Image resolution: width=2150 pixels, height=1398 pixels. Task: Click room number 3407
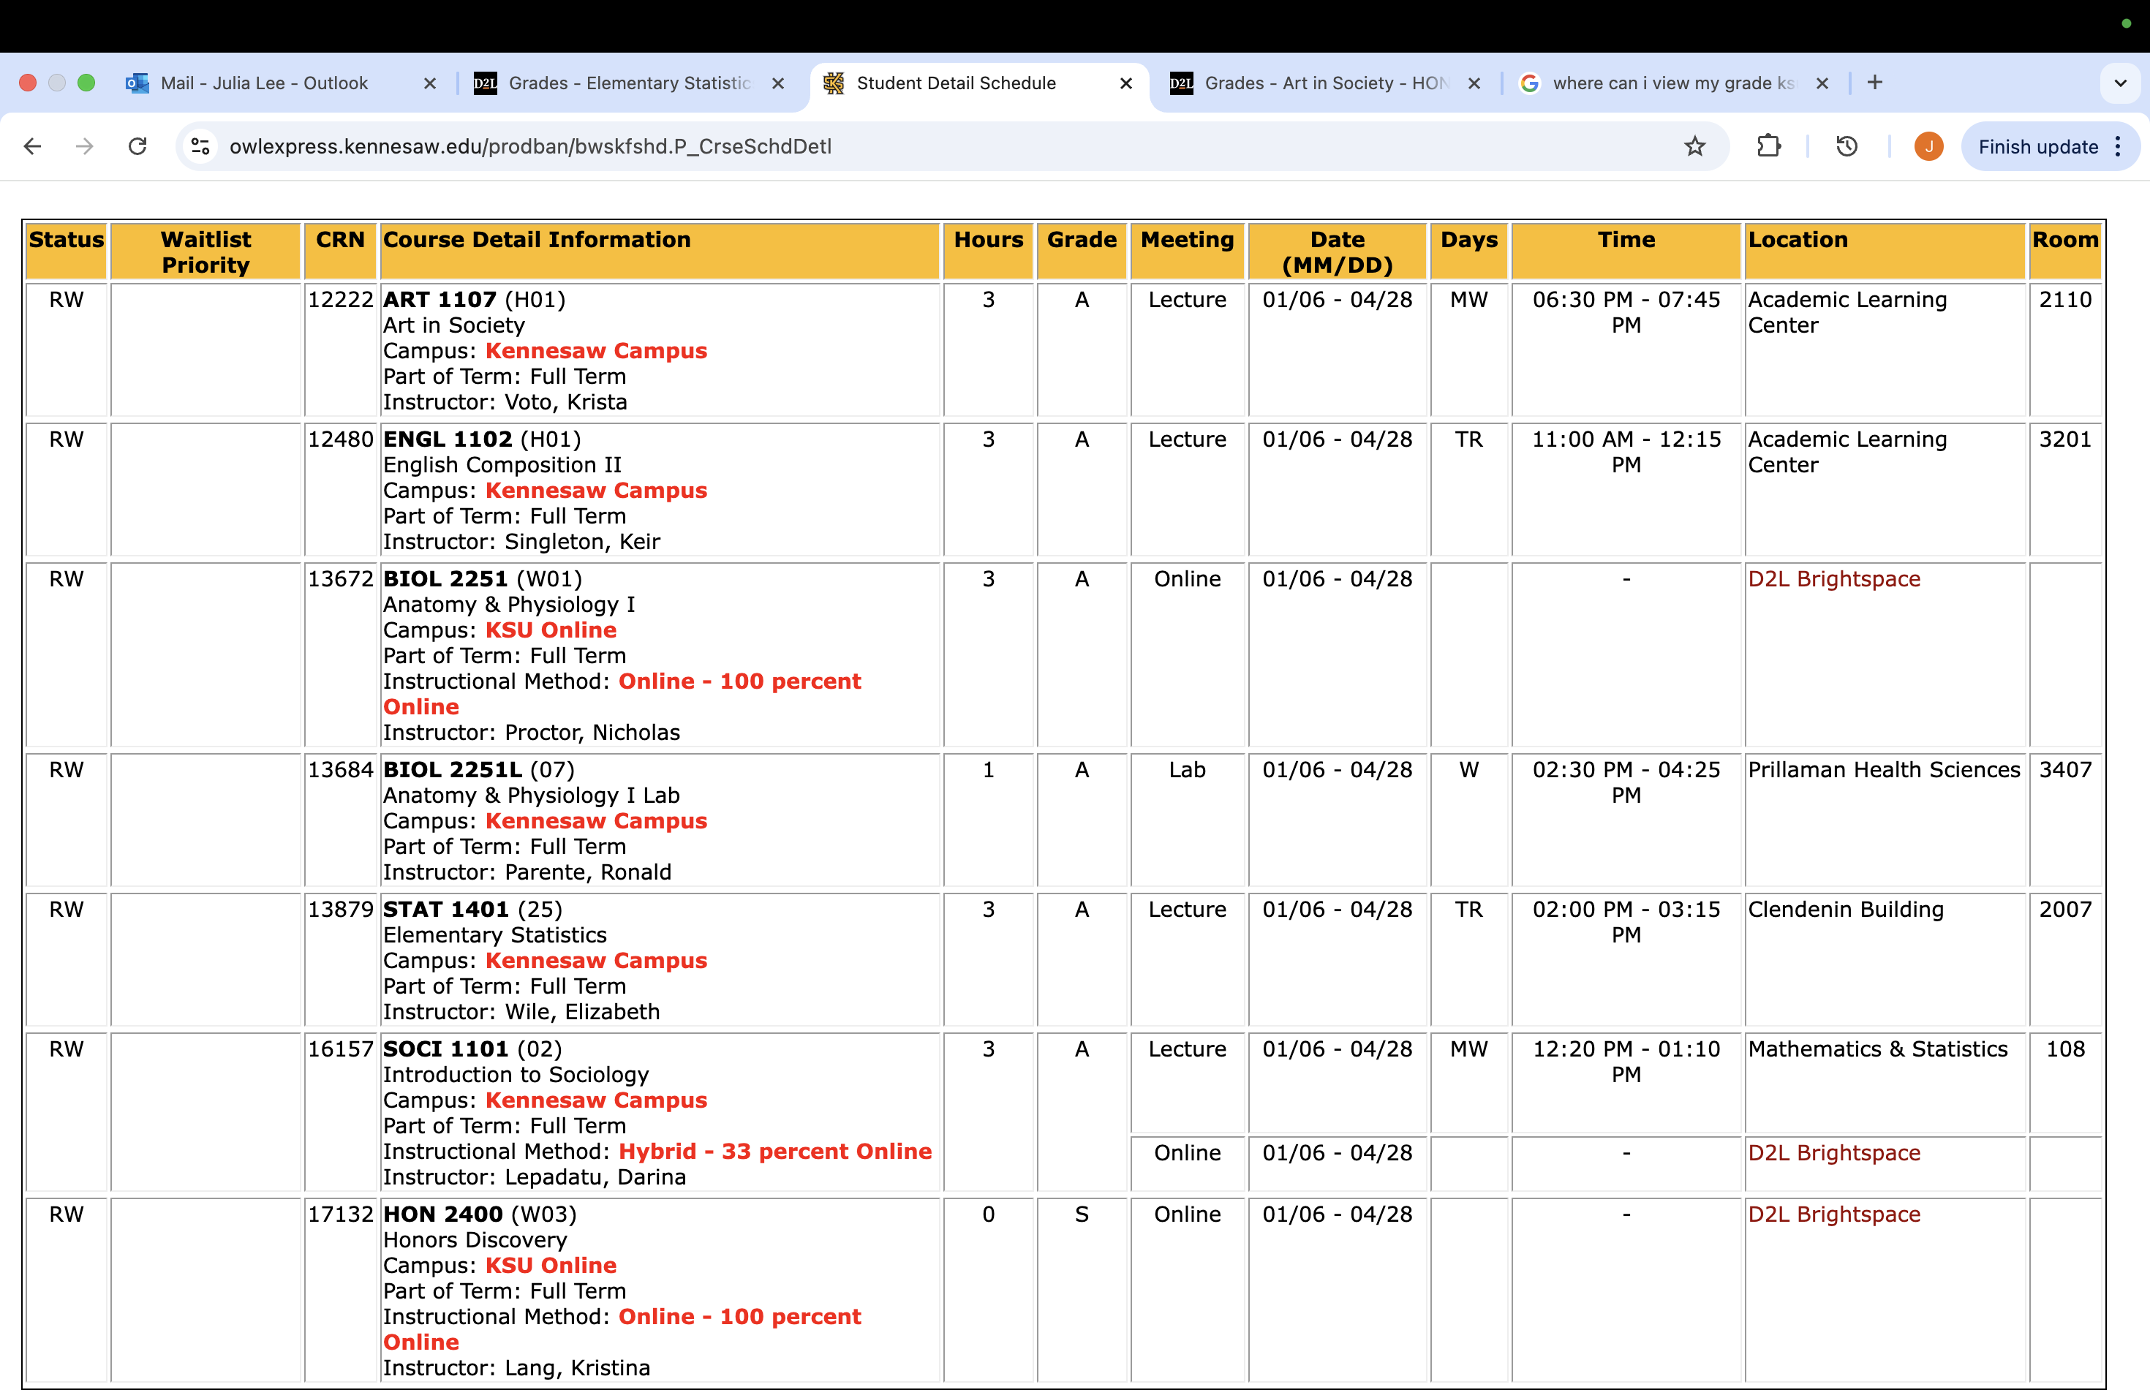pos(2065,769)
